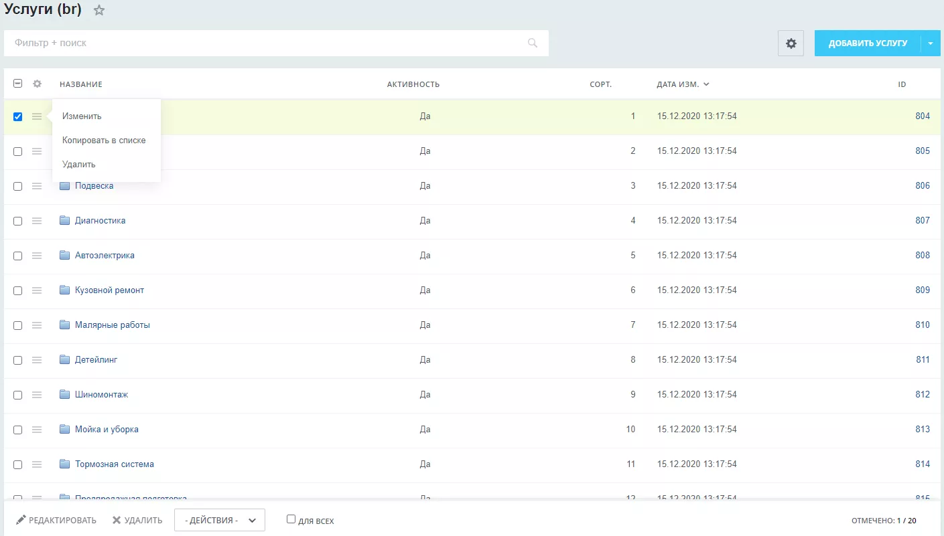Click the folder icon next to Кузовной ремонт
The height and width of the screenshot is (536, 944).
pos(65,290)
